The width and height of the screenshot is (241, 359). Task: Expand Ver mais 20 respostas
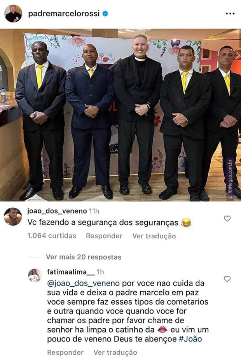coord(84,257)
